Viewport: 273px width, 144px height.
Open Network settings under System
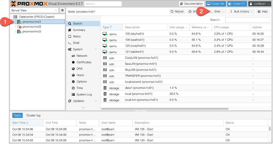coord(82,56)
